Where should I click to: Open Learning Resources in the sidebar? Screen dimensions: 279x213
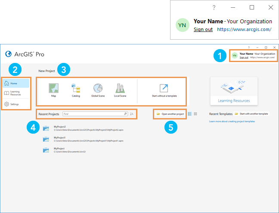point(16,93)
